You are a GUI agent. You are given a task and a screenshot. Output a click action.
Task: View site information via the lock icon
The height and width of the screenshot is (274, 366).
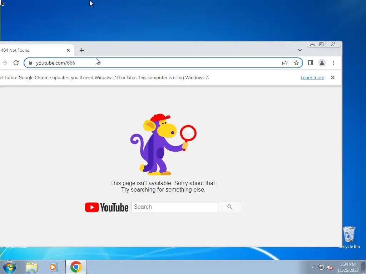[x=30, y=63]
